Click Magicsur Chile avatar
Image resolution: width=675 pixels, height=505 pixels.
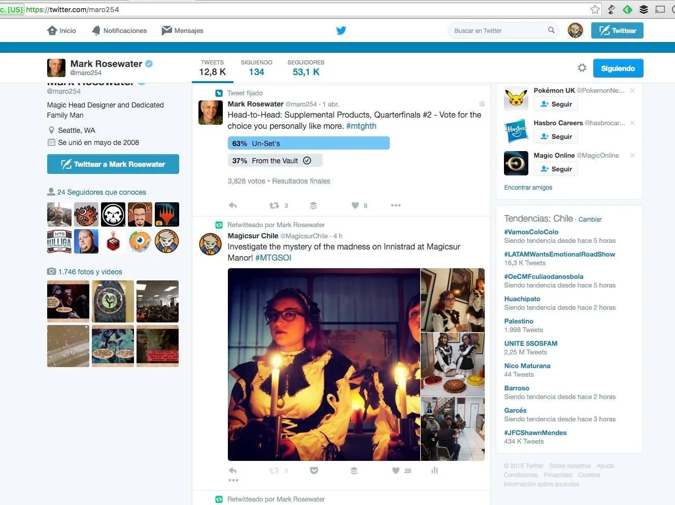pos(210,244)
